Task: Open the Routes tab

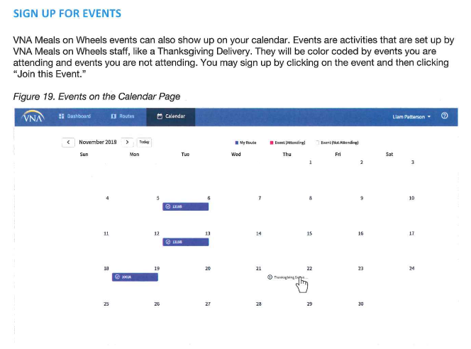Action: [123, 116]
